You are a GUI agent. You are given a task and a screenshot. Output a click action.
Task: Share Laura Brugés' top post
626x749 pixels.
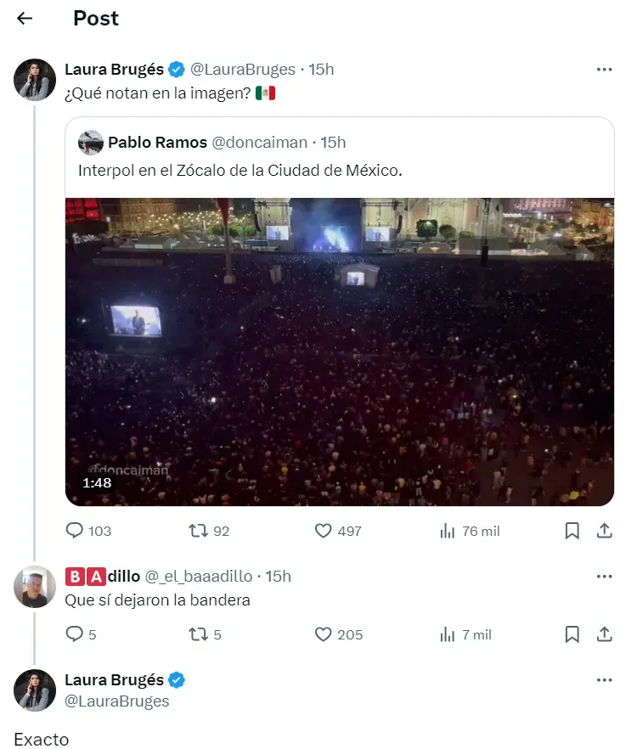pos(604,531)
